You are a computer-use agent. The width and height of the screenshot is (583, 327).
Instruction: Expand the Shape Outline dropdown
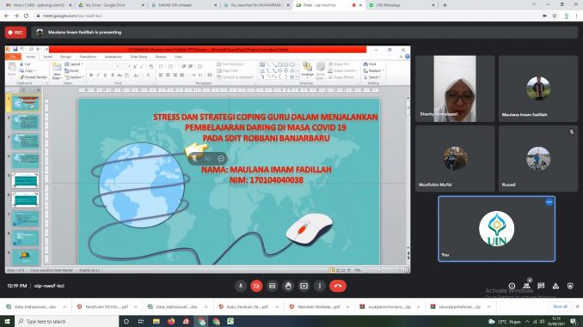click(x=342, y=71)
